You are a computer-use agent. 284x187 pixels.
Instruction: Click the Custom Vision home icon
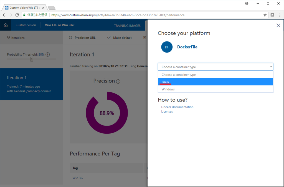6,25
